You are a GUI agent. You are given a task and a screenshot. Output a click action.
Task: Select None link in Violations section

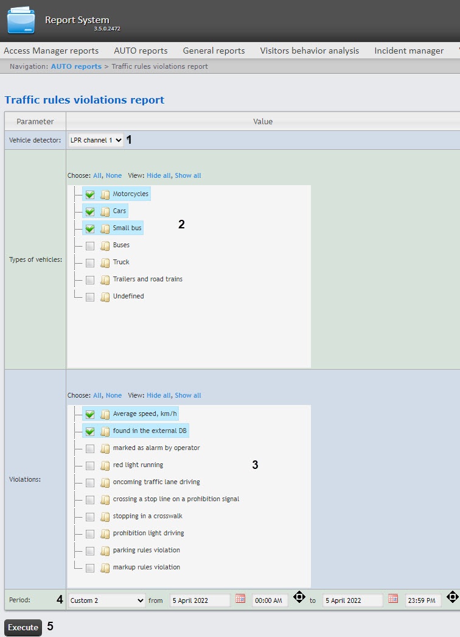pos(114,395)
